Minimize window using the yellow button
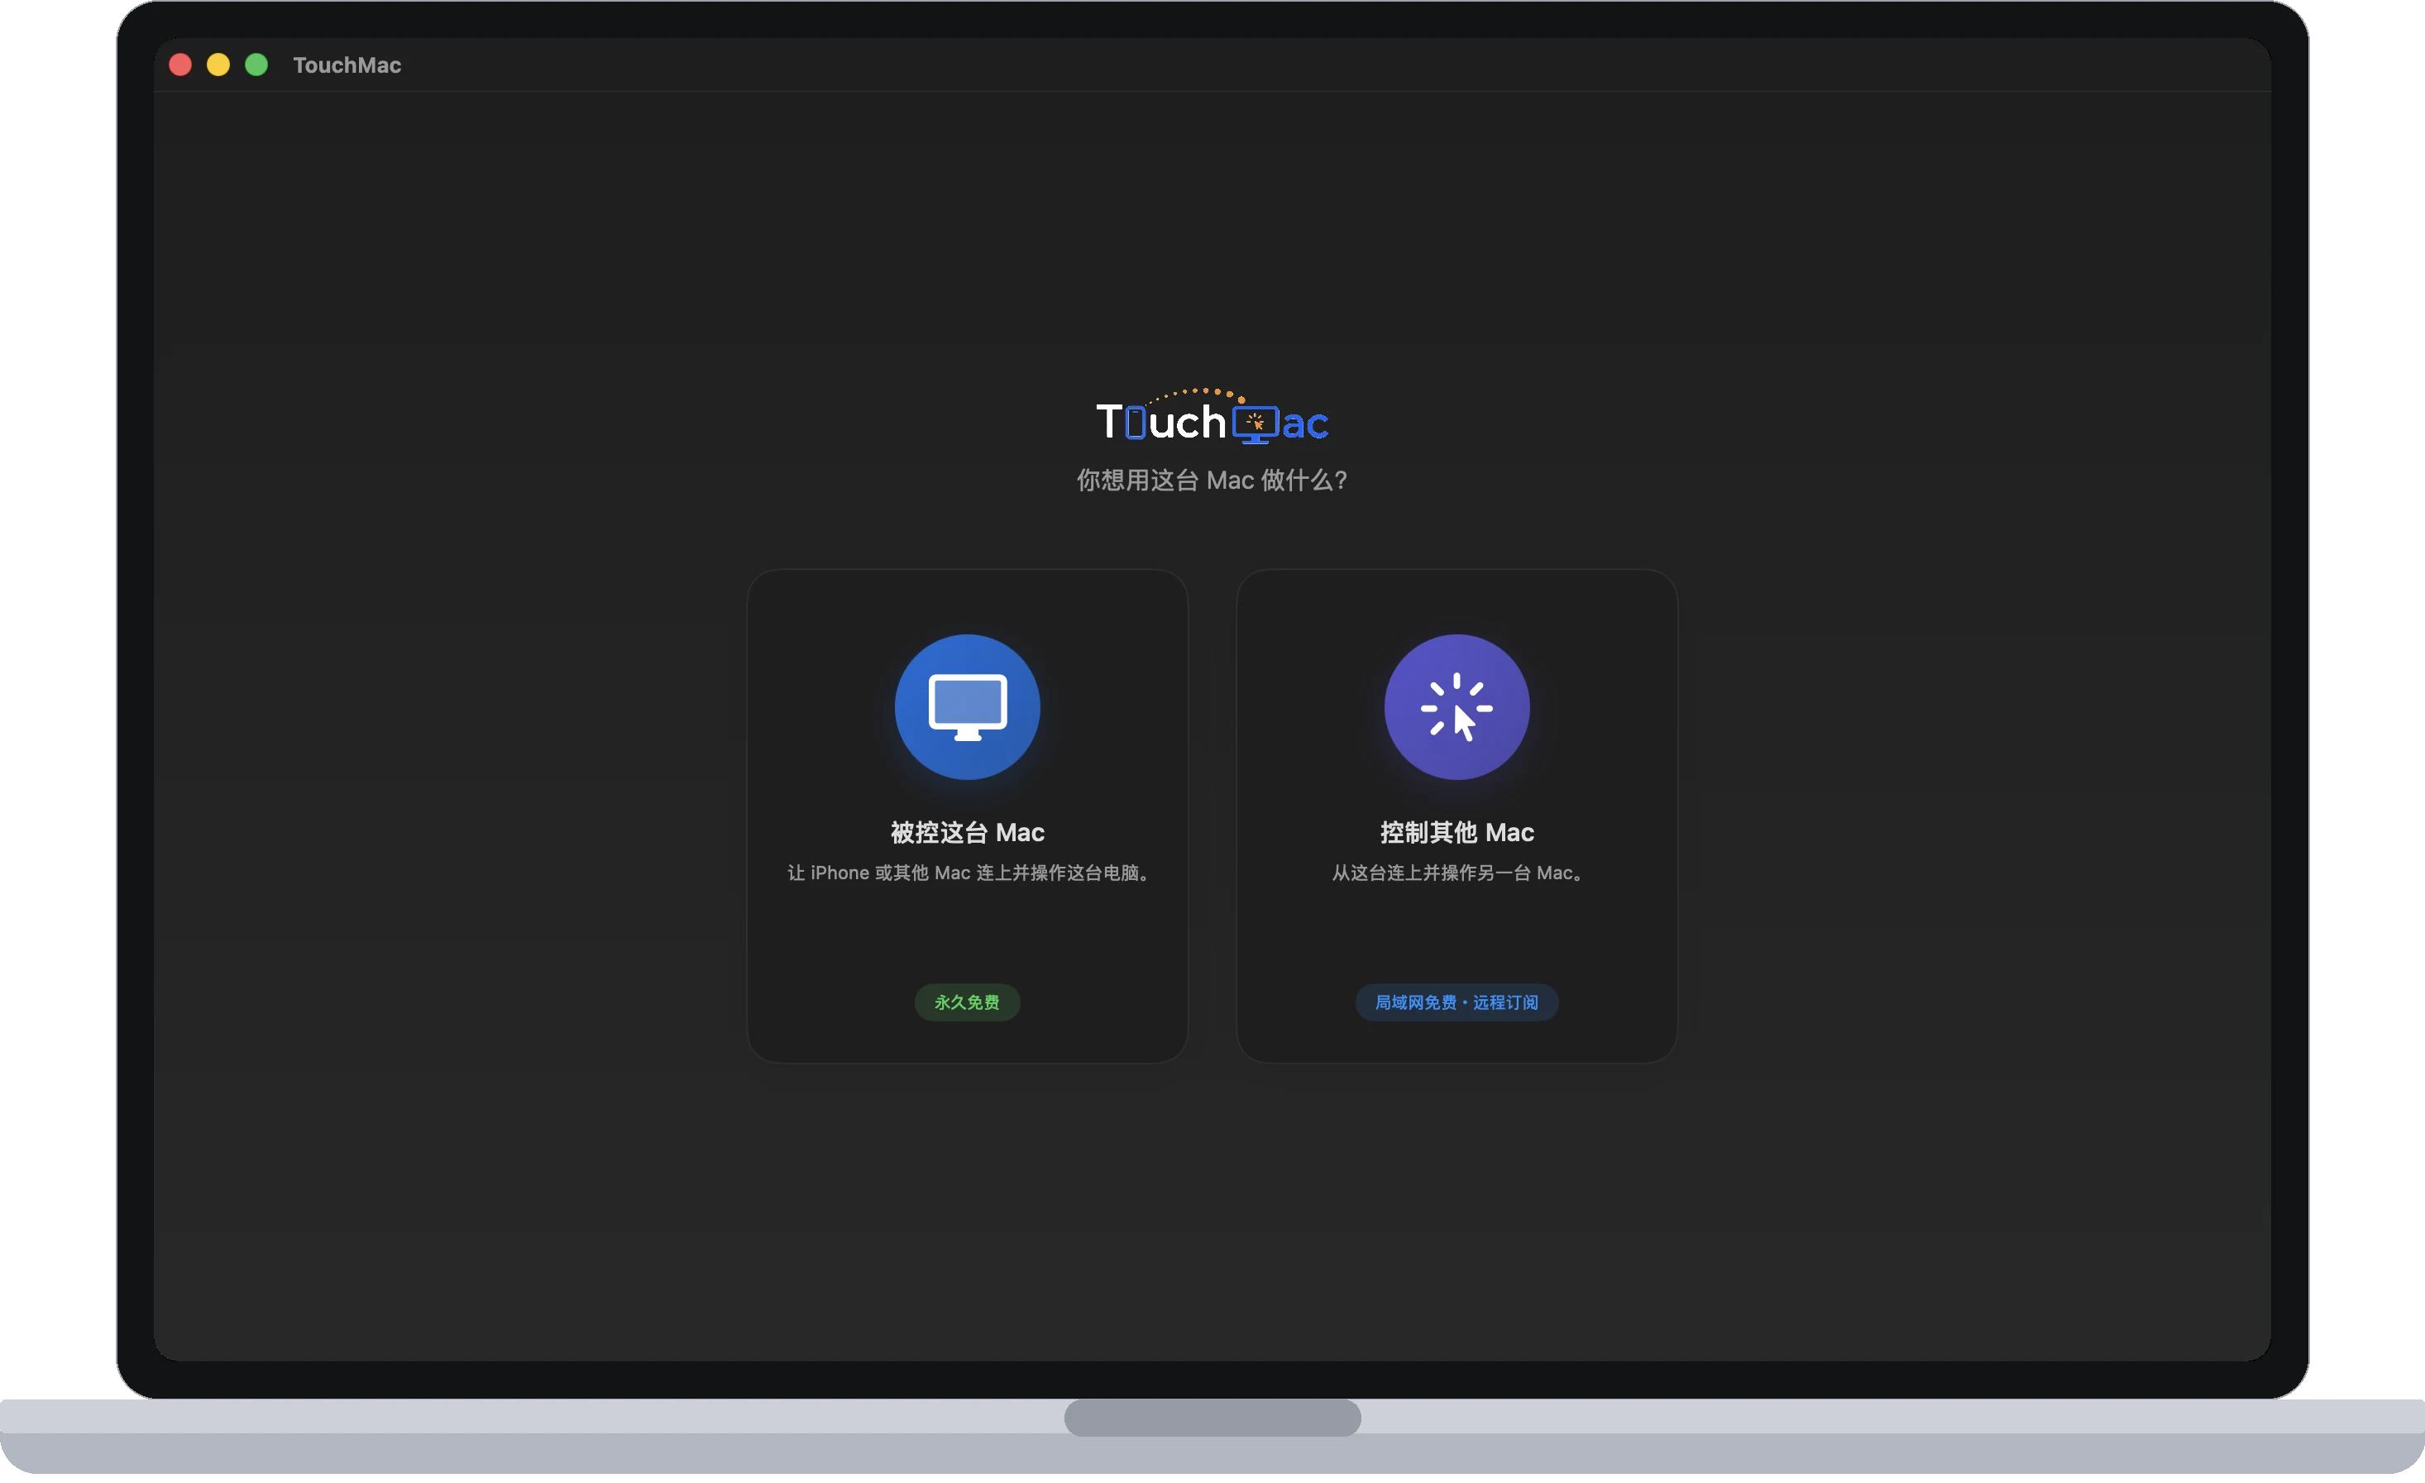Viewport: 2425px width, 1483px height. pos(218,65)
